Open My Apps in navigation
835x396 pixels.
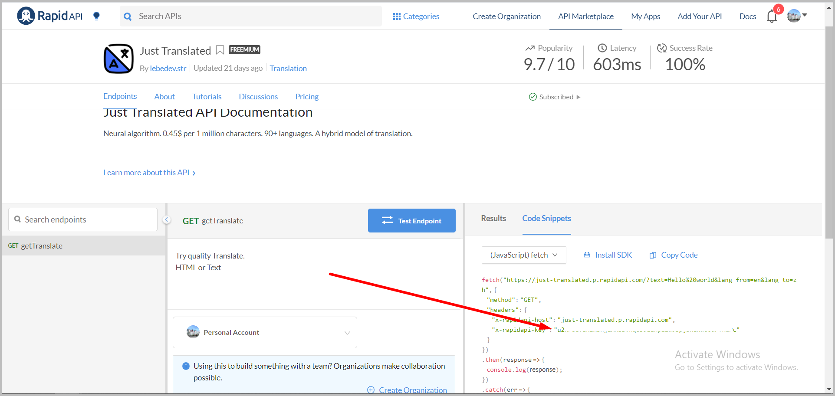coord(645,16)
